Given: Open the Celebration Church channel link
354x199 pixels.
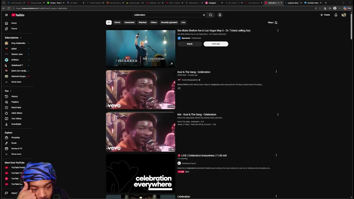Looking at the screenshot, I should click(189, 163).
